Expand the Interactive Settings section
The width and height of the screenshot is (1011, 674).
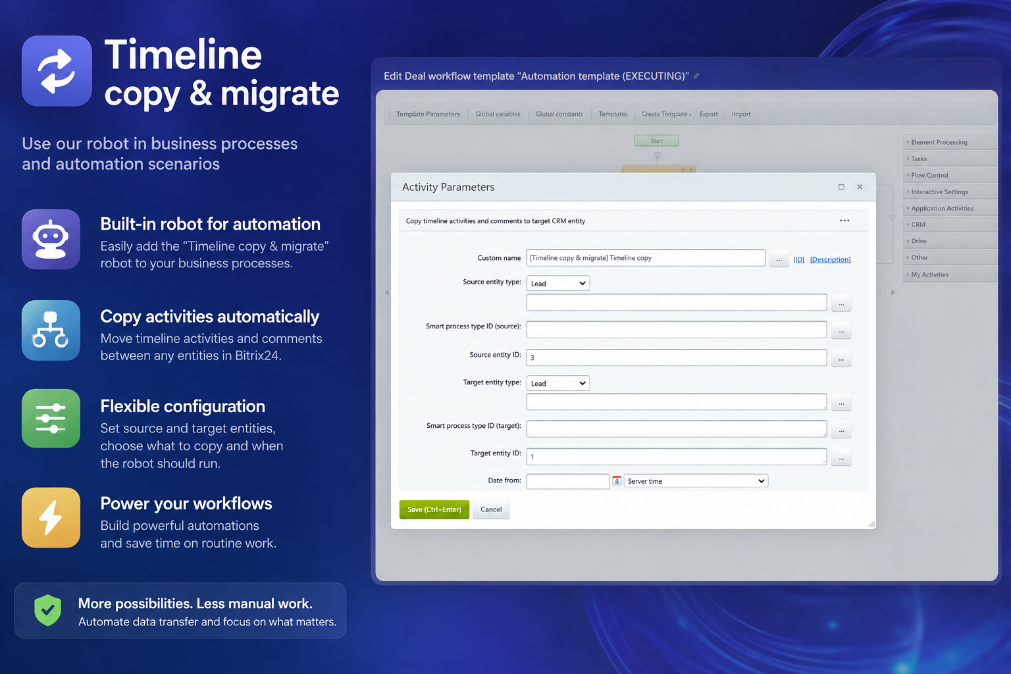(x=950, y=192)
